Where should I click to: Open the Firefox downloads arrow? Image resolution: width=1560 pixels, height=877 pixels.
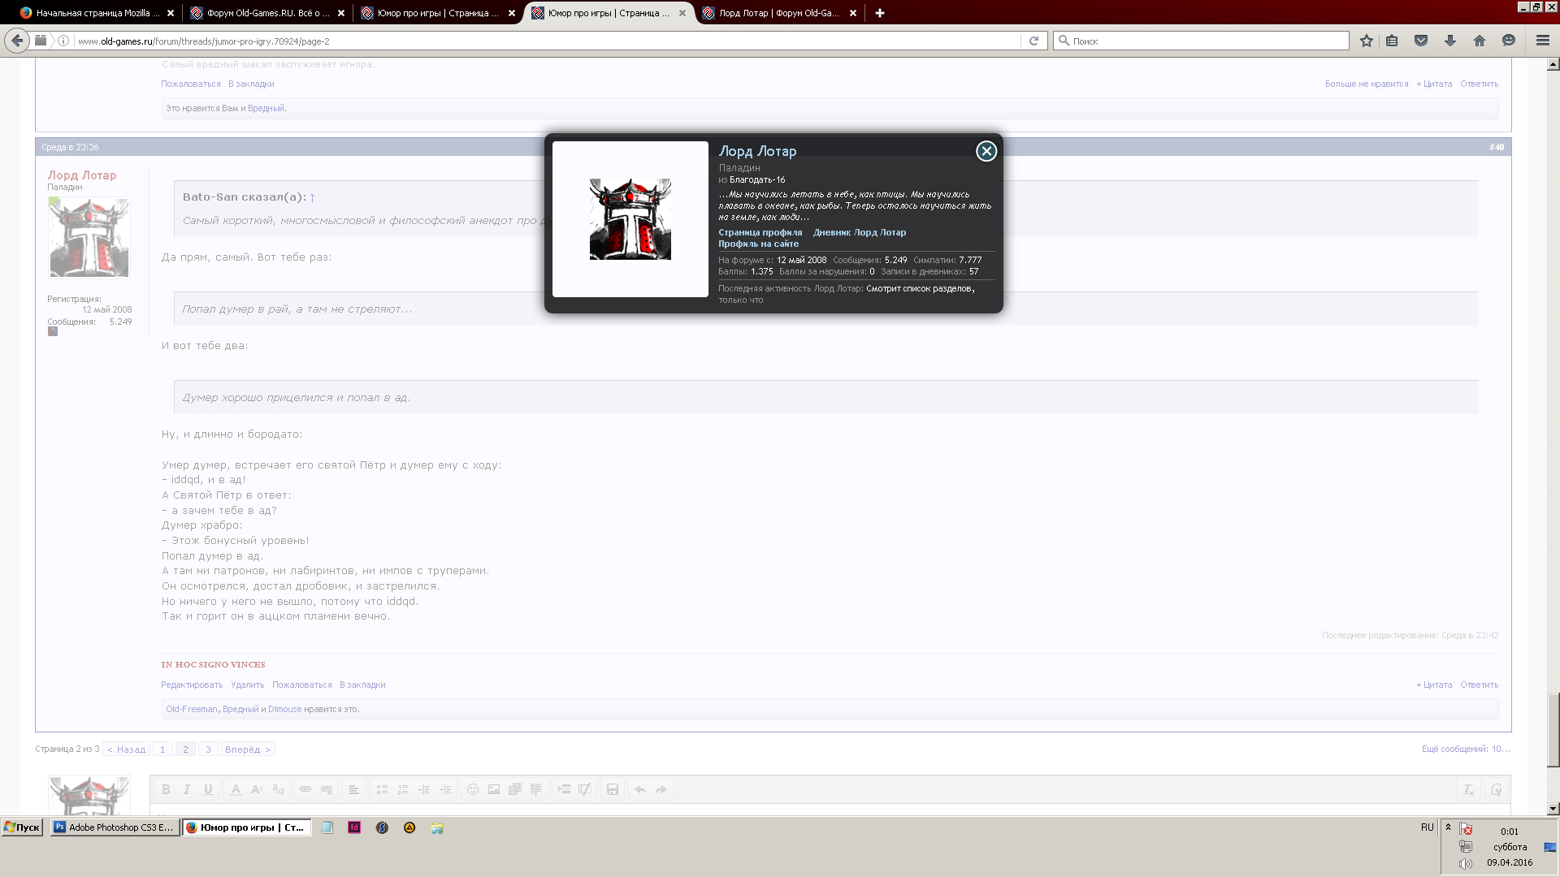1450,41
